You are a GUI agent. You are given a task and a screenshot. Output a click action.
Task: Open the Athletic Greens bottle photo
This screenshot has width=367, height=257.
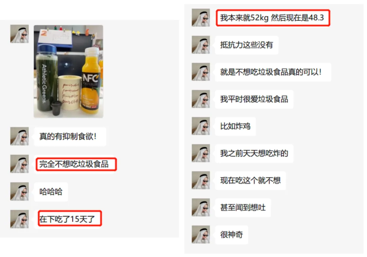[x=68, y=71]
